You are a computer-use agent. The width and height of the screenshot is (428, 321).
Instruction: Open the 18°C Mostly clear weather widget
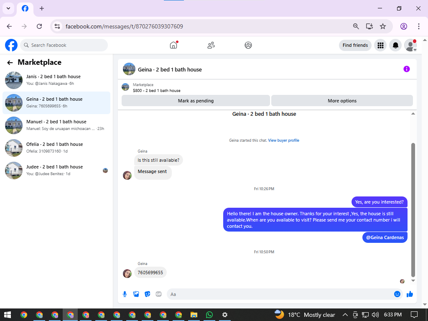point(305,315)
